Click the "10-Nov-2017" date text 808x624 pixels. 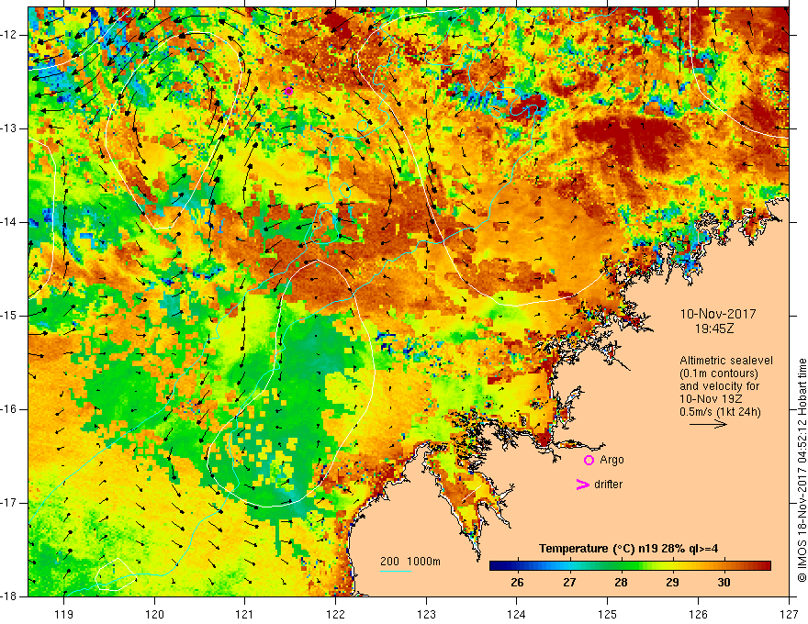(x=718, y=314)
